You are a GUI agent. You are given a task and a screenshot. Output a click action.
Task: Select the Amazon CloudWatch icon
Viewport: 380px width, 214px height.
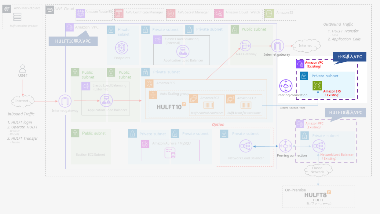pos(219,13)
